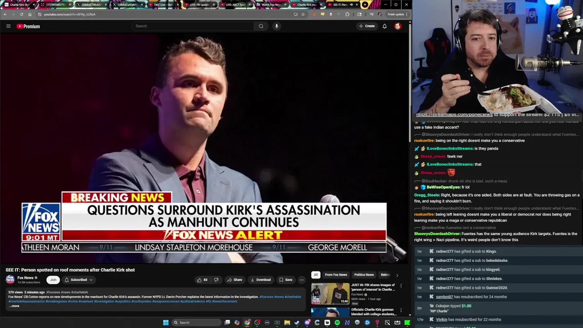Open more actions ellipsis under video
Viewport: 583px width, 328px height.
(302, 280)
